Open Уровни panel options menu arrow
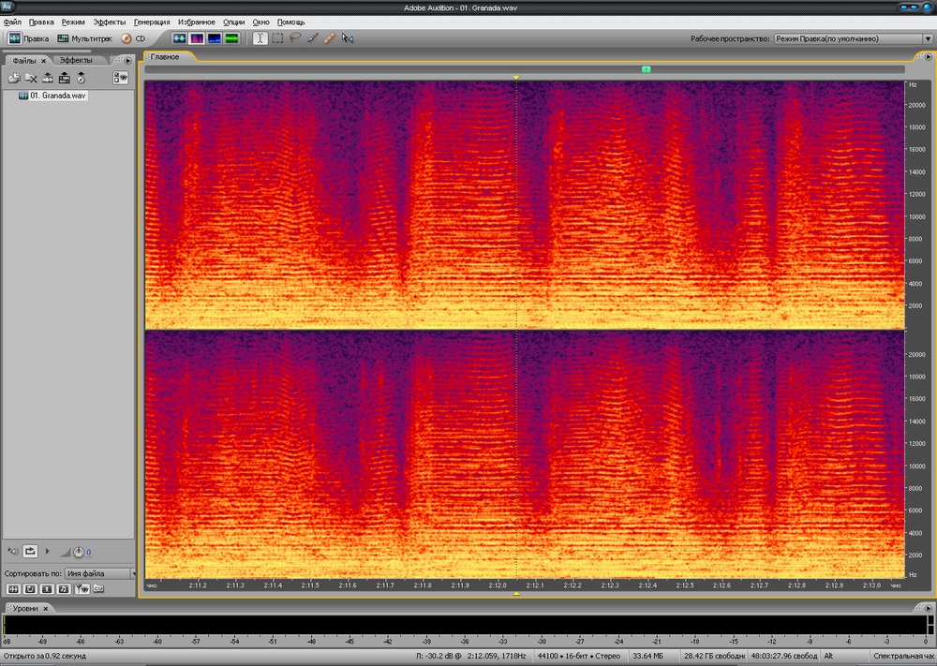The width and height of the screenshot is (937, 666). coord(928,608)
